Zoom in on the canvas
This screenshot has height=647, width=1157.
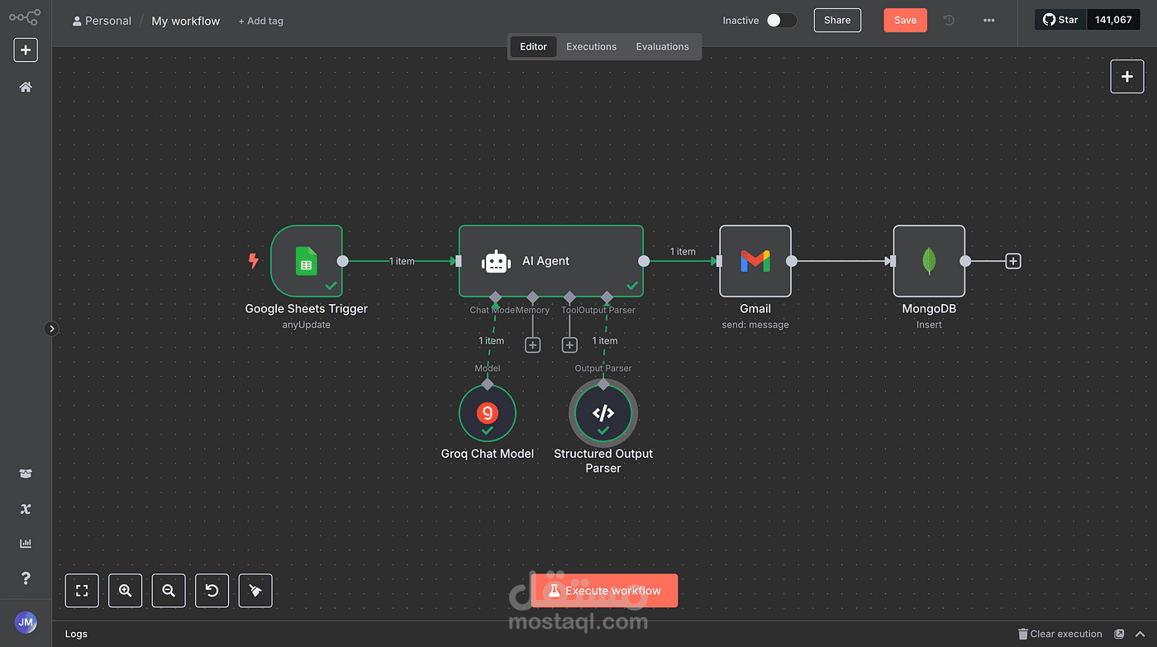click(x=126, y=591)
